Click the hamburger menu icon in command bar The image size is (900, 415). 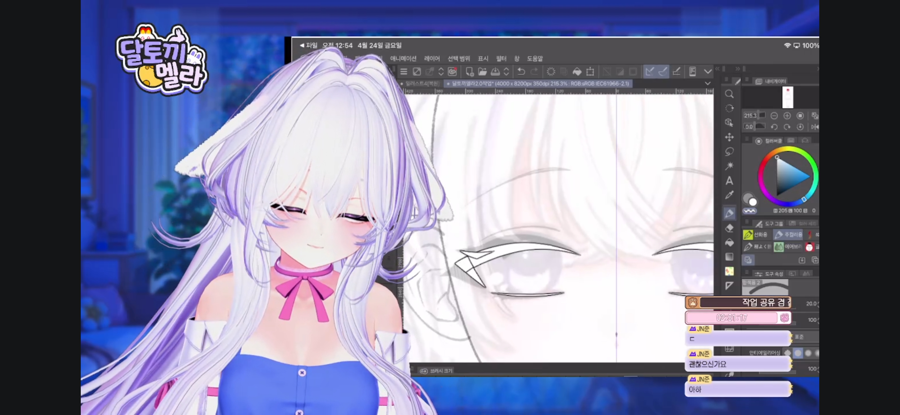click(x=404, y=71)
